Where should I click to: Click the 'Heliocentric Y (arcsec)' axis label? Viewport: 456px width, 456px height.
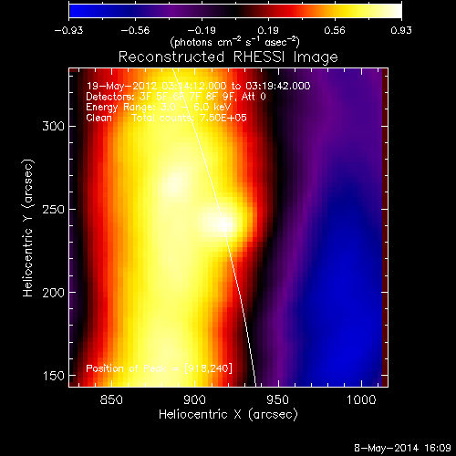28,228
